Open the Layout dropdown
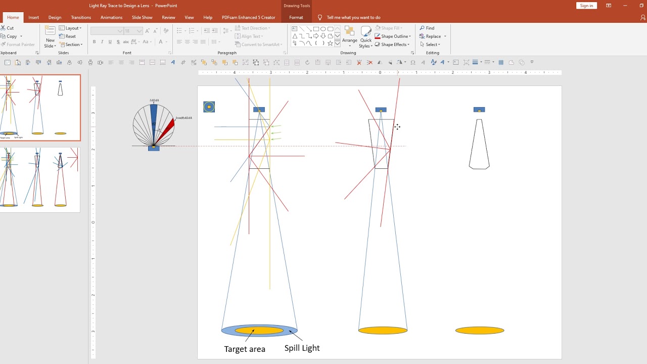This screenshot has width=647, height=364. [70, 28]
